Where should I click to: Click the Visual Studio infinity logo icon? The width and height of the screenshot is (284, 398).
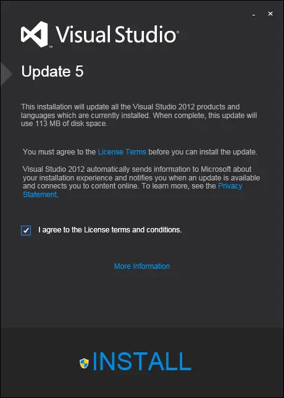[35, 34]
